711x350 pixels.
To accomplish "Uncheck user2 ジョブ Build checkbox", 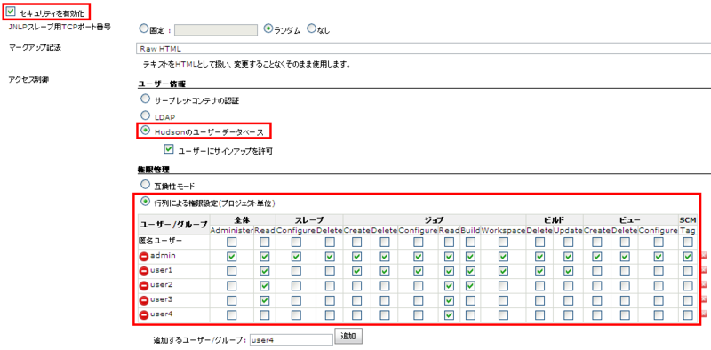I will [x=470, y=286].
